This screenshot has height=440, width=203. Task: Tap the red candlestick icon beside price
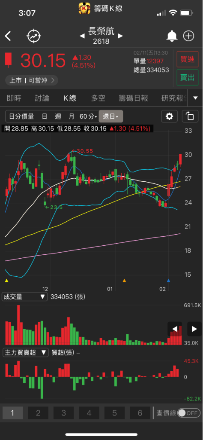tap(9, 59)
